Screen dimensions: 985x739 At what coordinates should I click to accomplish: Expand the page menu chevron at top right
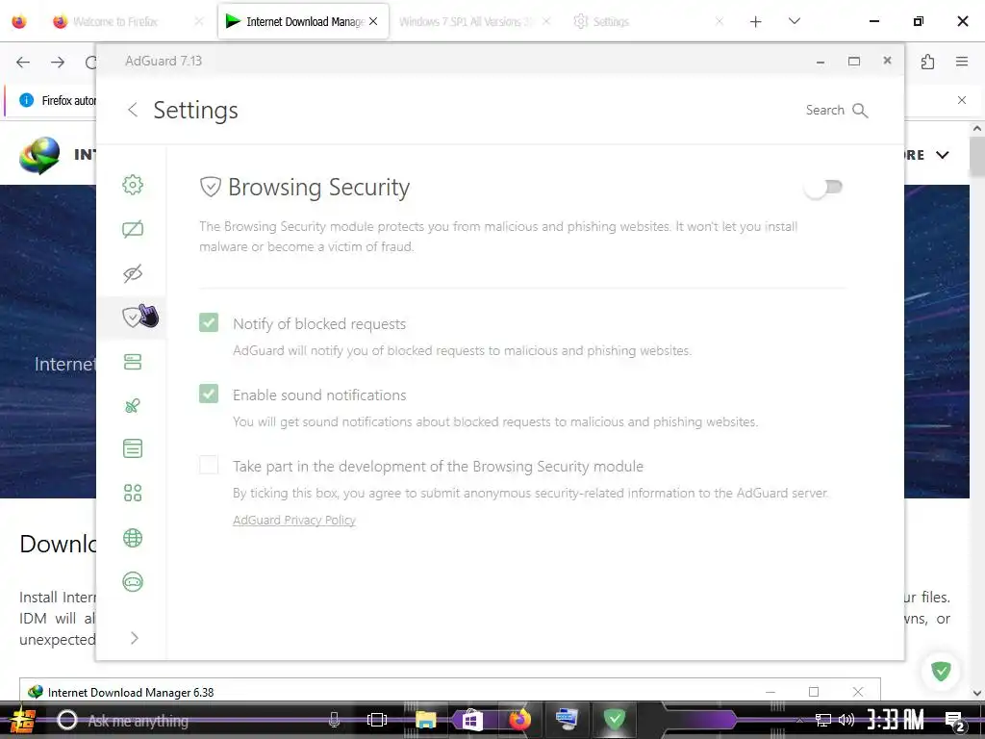943,155
